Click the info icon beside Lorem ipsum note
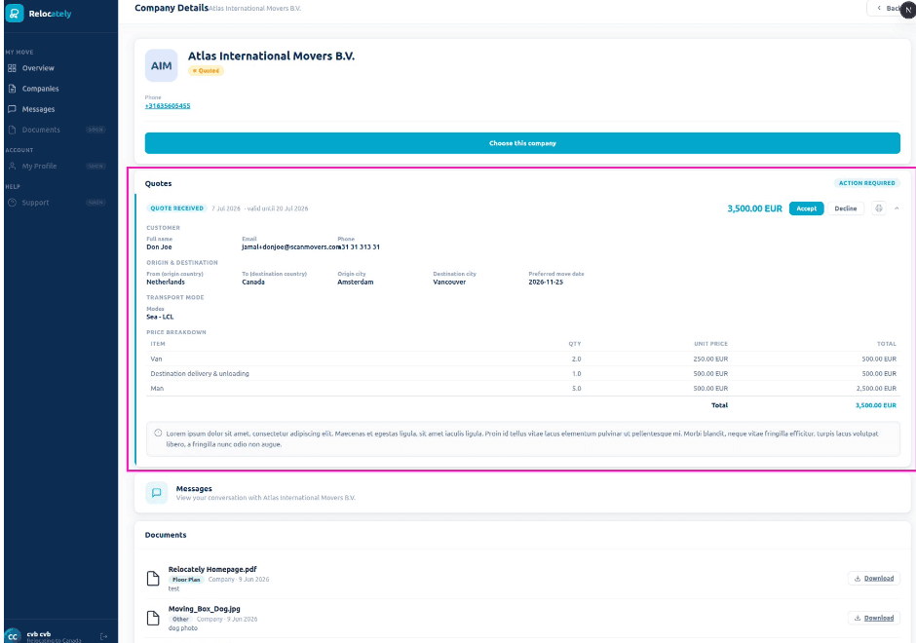Image resolution: width=916 pixels, height=643 pixels. click(x=158, y=434)
